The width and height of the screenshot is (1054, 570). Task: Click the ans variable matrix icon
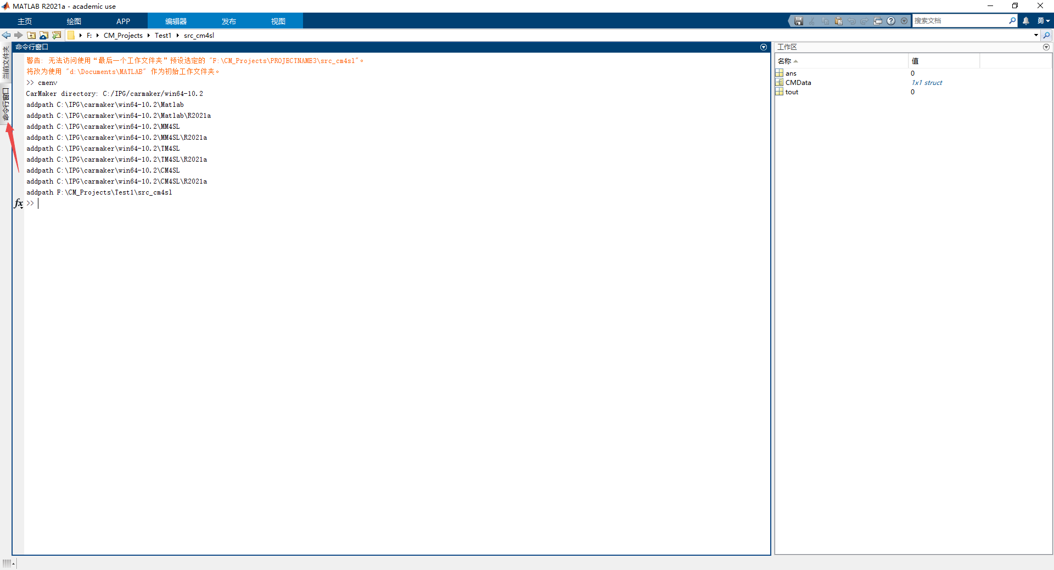[x=780, y=73]
